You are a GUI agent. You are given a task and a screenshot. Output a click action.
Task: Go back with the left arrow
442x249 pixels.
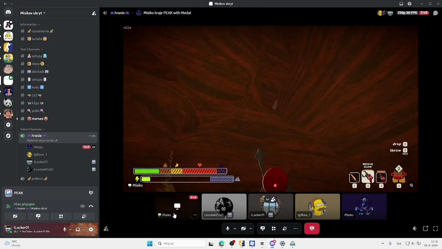coord(5,3)
